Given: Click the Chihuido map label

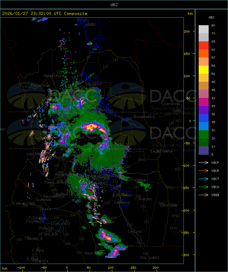Looking at the screenshot, I should click(x=46, y=228).
